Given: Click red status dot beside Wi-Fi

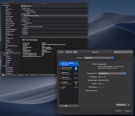Looking at the screenshot, I should tap(61, 88).
